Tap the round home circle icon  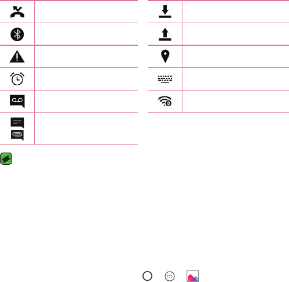pyautogui.click(x=148, y=276)
